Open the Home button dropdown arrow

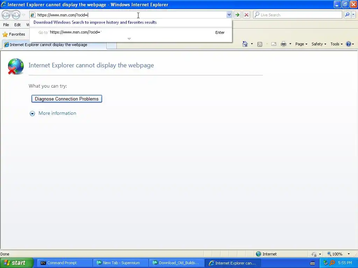click(252, 44)
